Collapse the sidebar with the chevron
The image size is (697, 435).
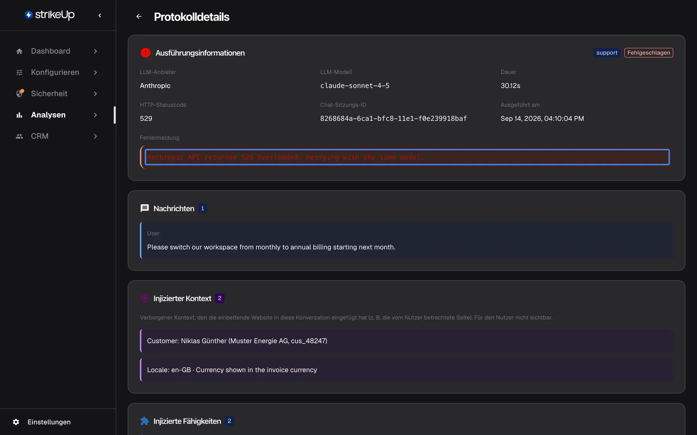click(100, 15)
